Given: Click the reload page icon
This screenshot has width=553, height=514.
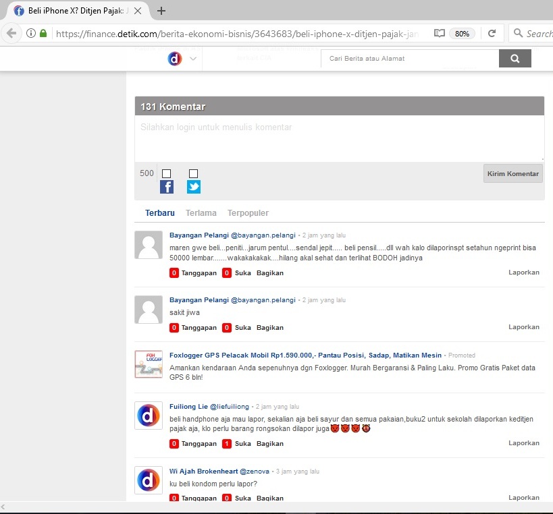Looking at the screenshot, I should click(x=492, y=33).
